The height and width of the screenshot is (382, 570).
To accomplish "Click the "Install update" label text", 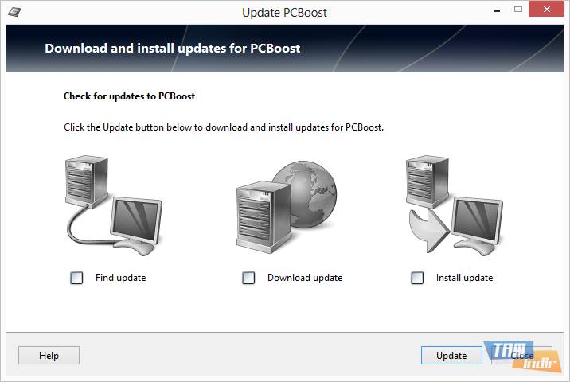I will (465, 278).
